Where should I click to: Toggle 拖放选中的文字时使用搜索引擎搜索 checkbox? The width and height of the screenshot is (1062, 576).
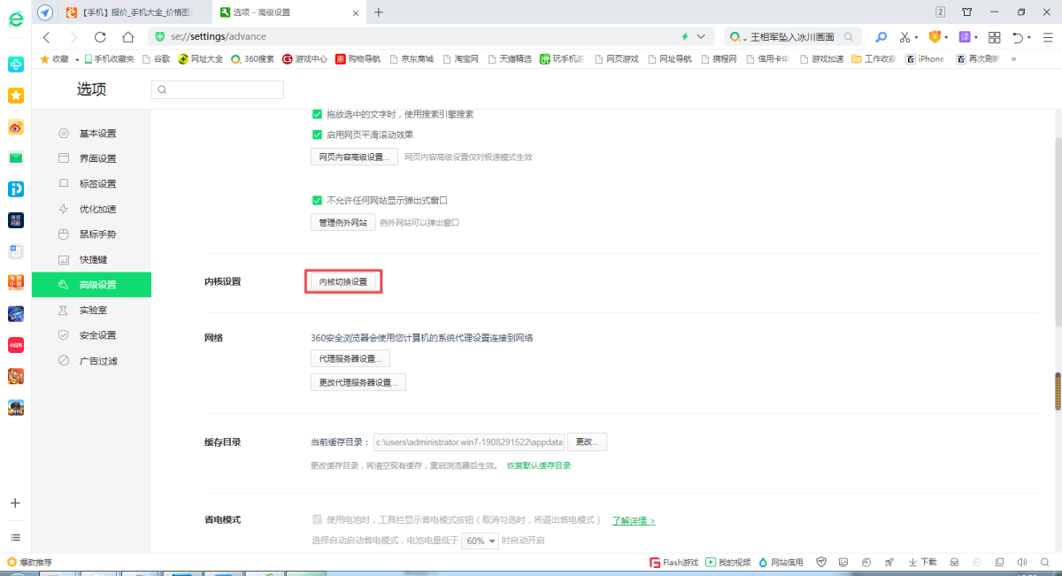coord(317,114)
